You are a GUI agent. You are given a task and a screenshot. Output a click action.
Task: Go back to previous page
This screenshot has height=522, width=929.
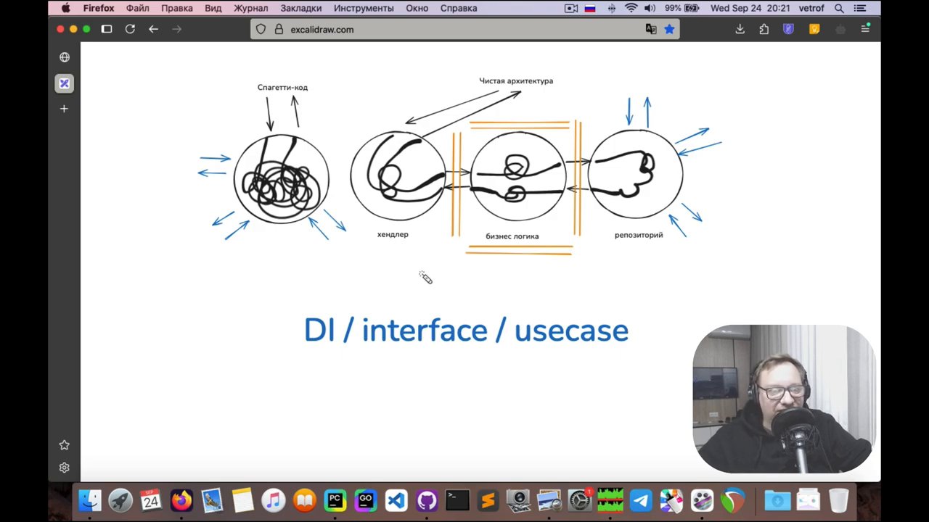[x=153, y=29]
